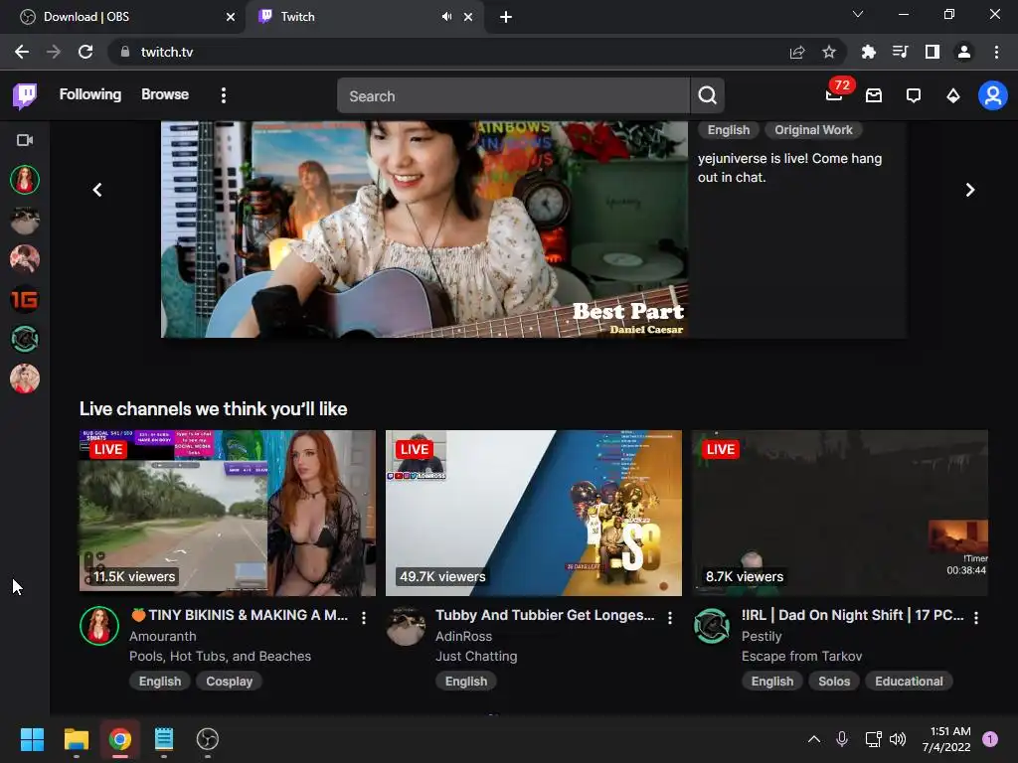Expand the tab search dropdown arrow
1018x763 pixels.
click(858, 14)
